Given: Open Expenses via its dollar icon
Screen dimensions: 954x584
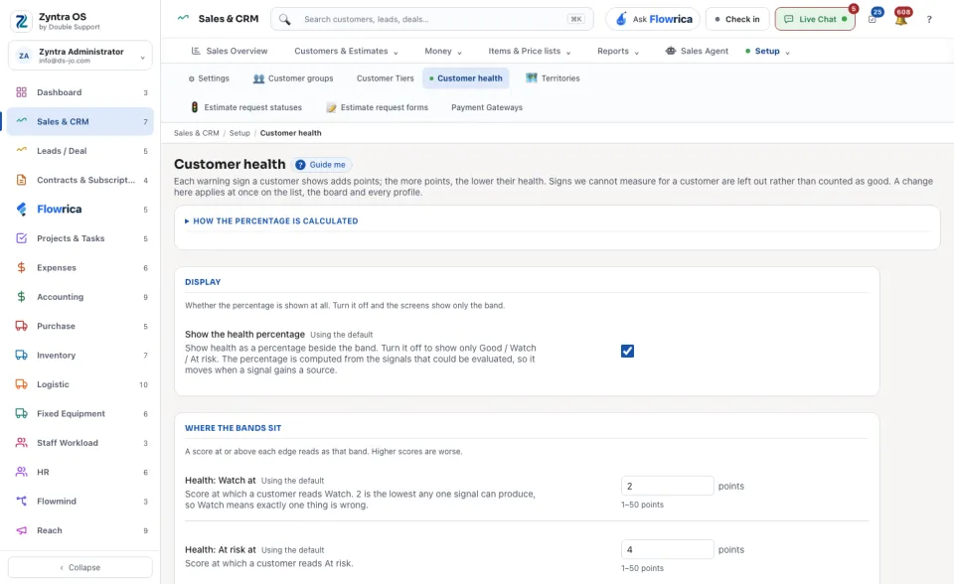Looking at the screenshot, I should coord(21,268).
